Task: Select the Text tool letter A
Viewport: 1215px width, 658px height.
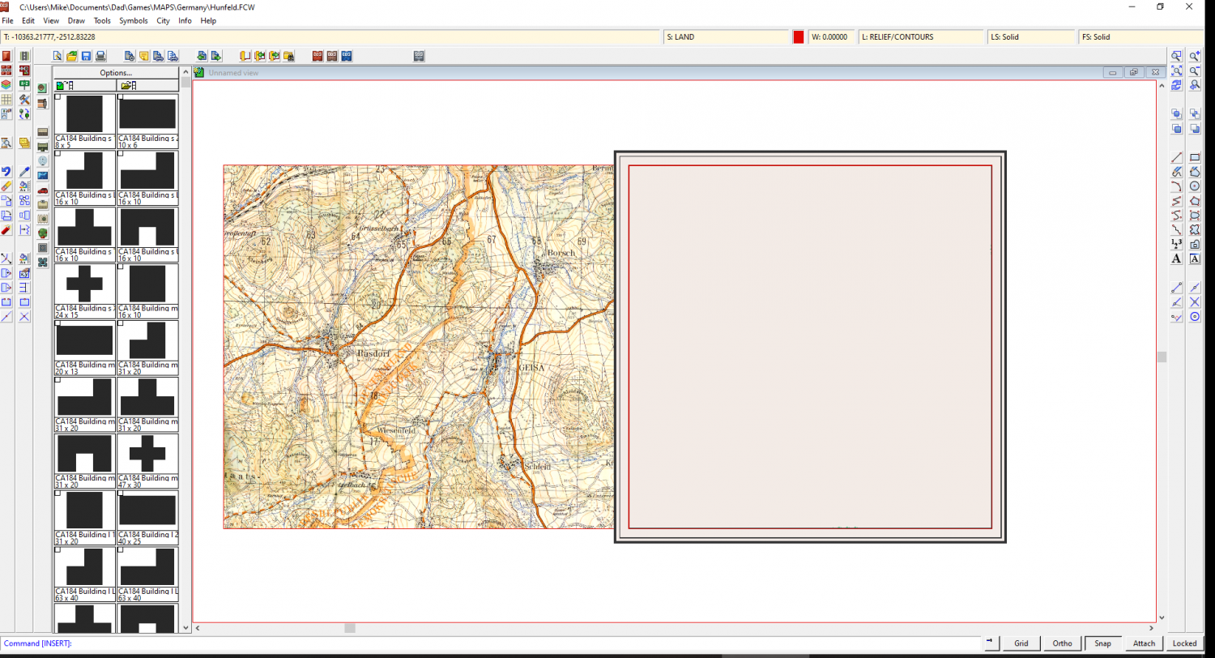Action: [1177, 258]
